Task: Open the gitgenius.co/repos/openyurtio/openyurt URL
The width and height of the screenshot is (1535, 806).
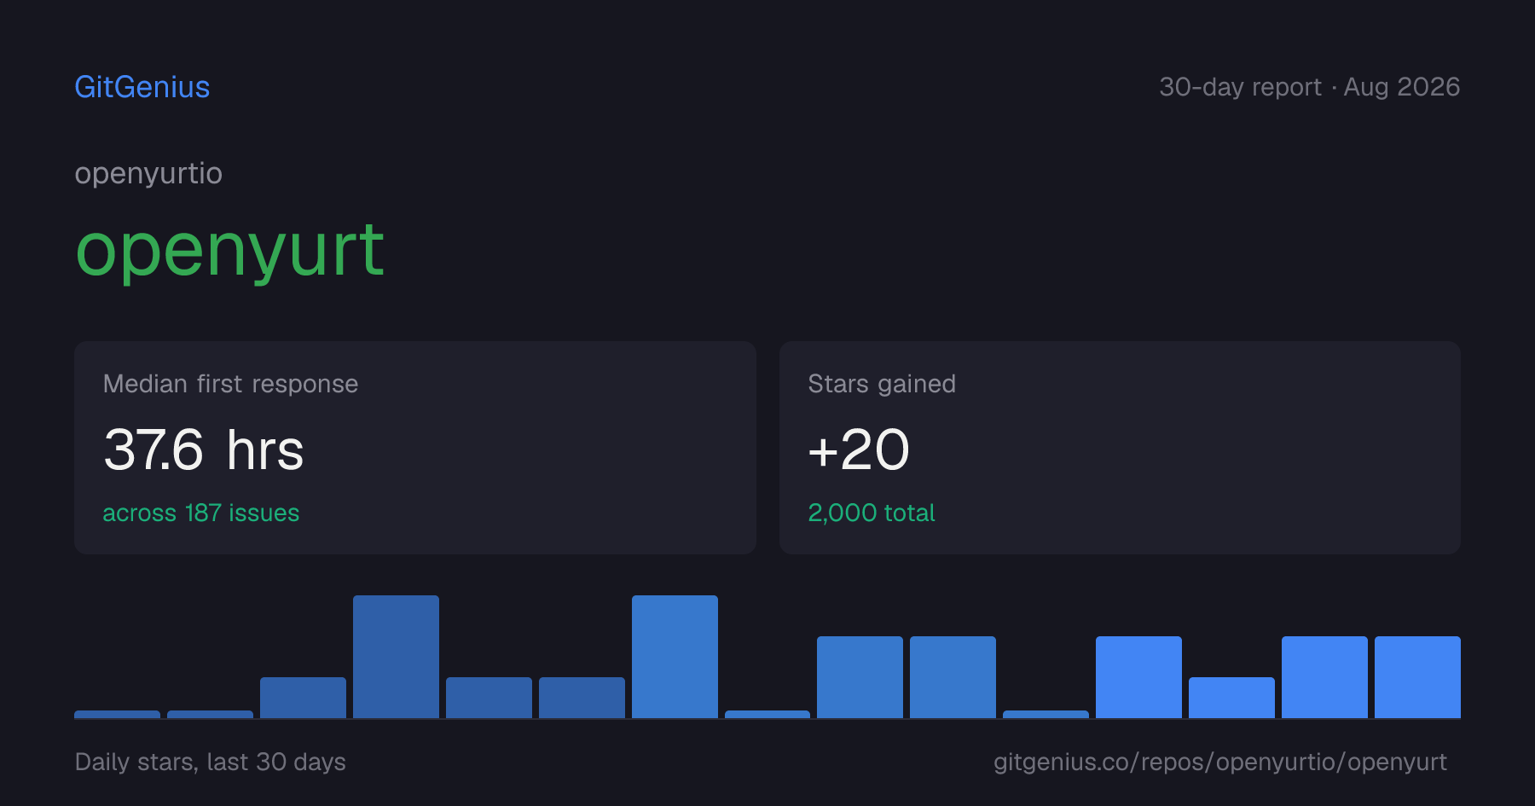Action: [x=1220, y=762]
